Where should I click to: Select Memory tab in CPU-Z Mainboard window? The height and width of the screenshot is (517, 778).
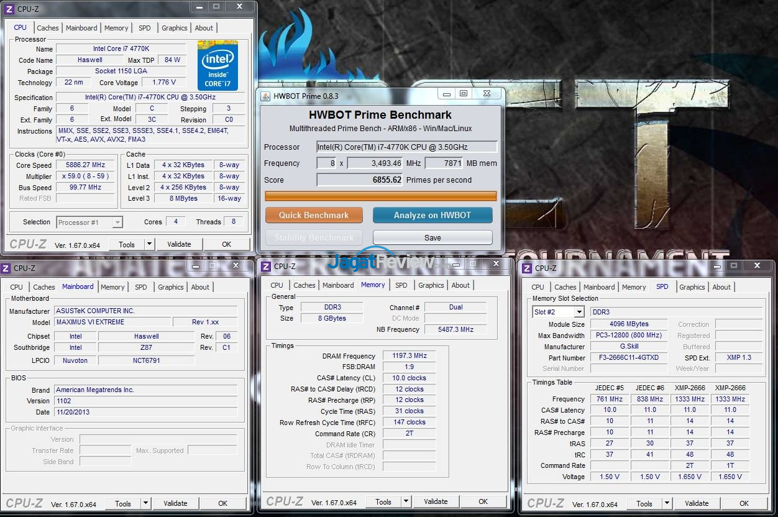(112, 287)
